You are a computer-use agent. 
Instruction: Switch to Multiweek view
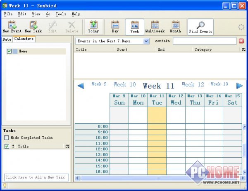155,27
